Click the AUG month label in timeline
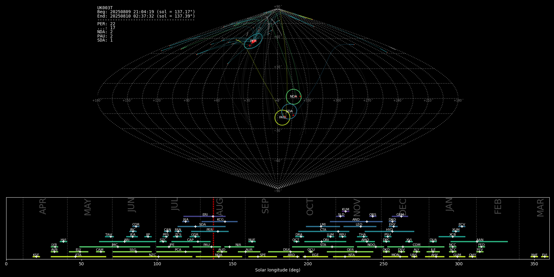Viewport: 554px width, 277px height. [x=220, y=207]
